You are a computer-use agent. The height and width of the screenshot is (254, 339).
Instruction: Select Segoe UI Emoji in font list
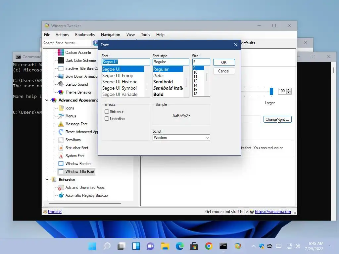pyautogui.click(x=118, y=76)
